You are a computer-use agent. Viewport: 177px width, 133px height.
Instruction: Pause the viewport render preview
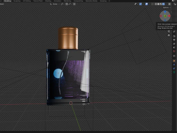[x=170, y=4]
